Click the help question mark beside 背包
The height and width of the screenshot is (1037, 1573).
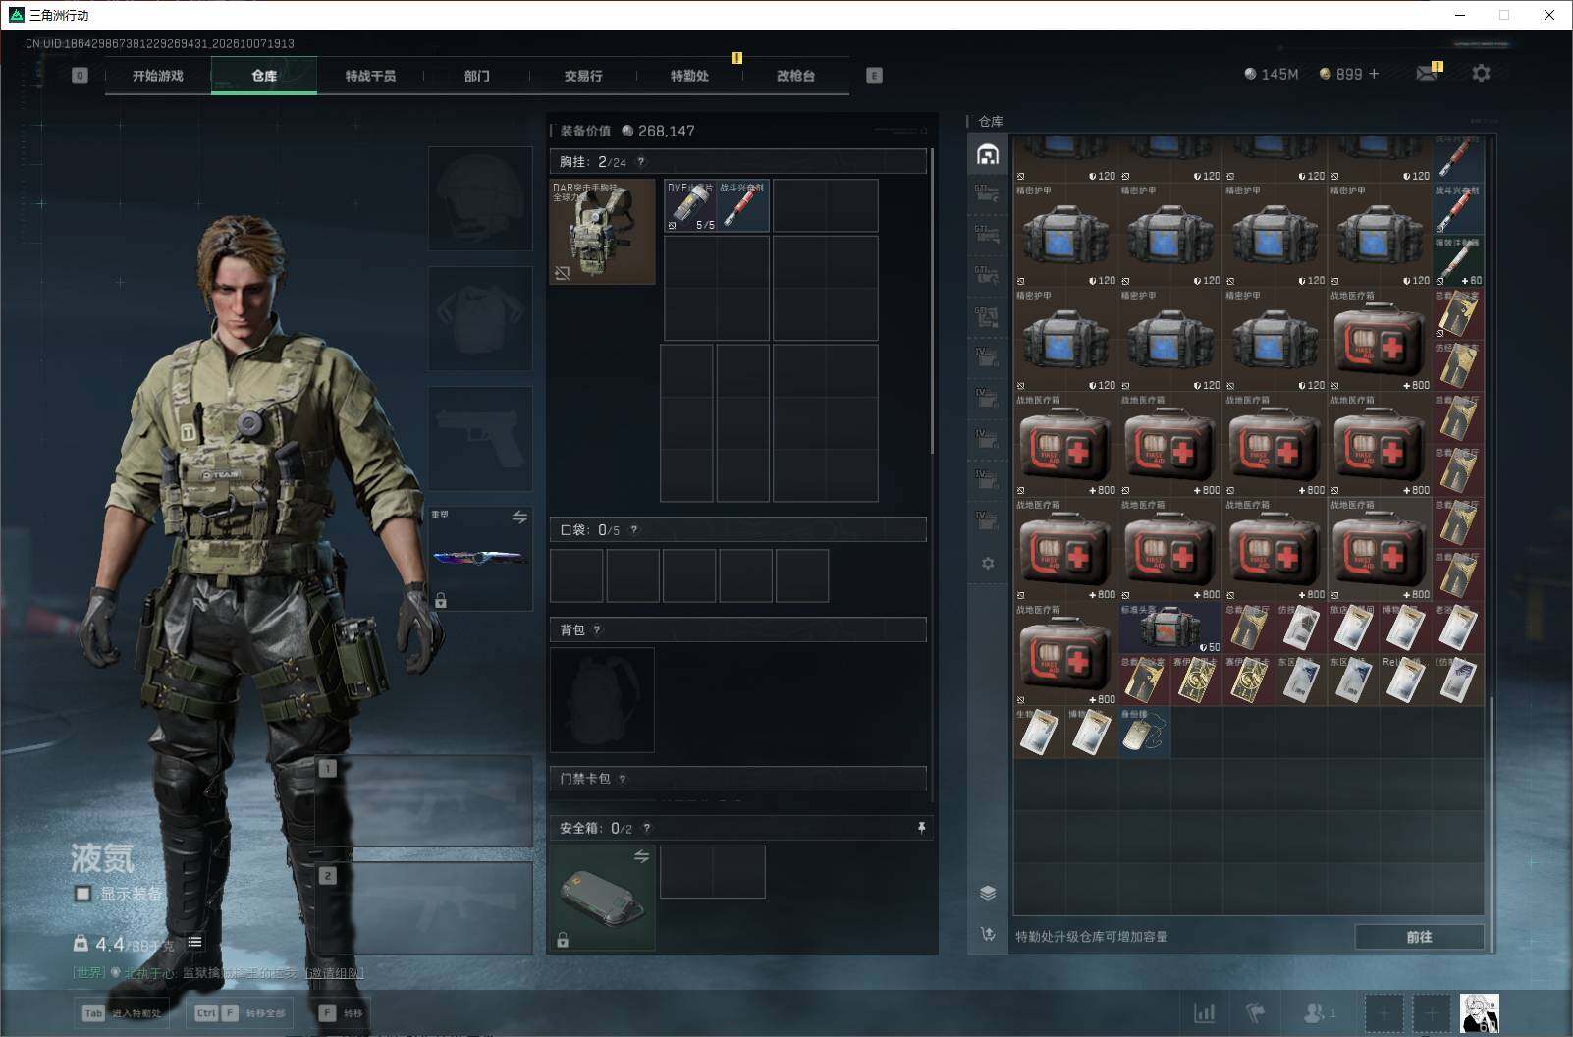coord(597,630)
